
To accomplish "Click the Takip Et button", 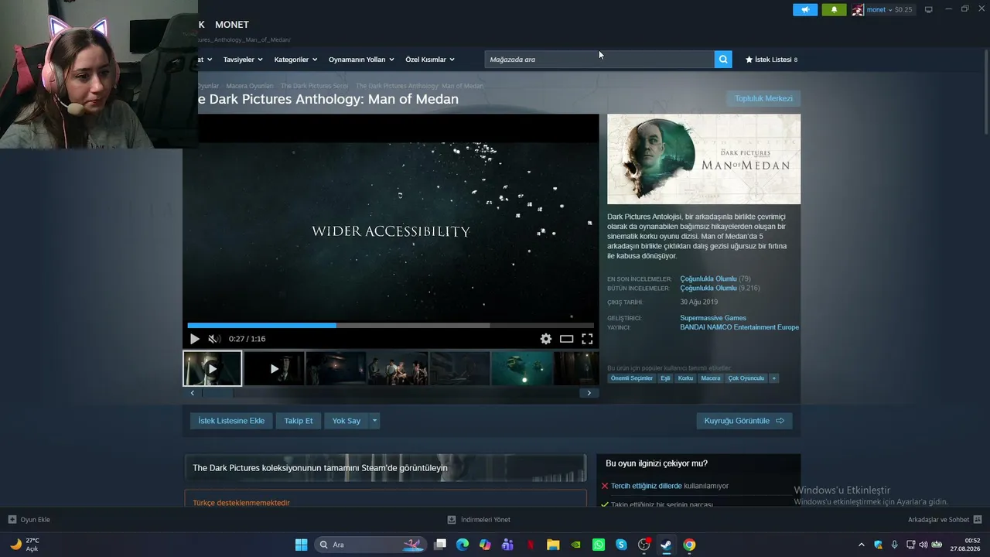I will [299, 421].
